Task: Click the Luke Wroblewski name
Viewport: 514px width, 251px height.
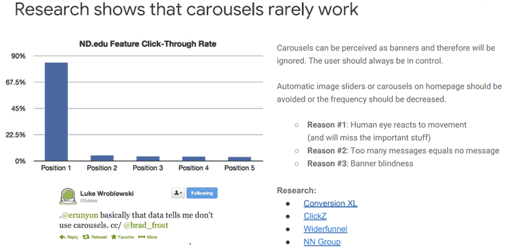Action: pos(107,193)
